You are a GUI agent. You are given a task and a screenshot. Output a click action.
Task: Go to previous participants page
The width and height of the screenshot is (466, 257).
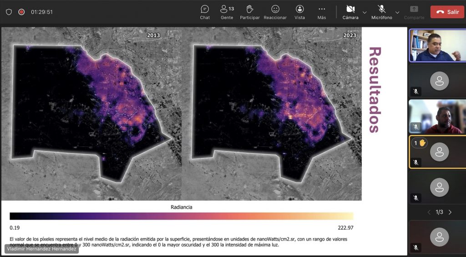click(x=428, y=212)
